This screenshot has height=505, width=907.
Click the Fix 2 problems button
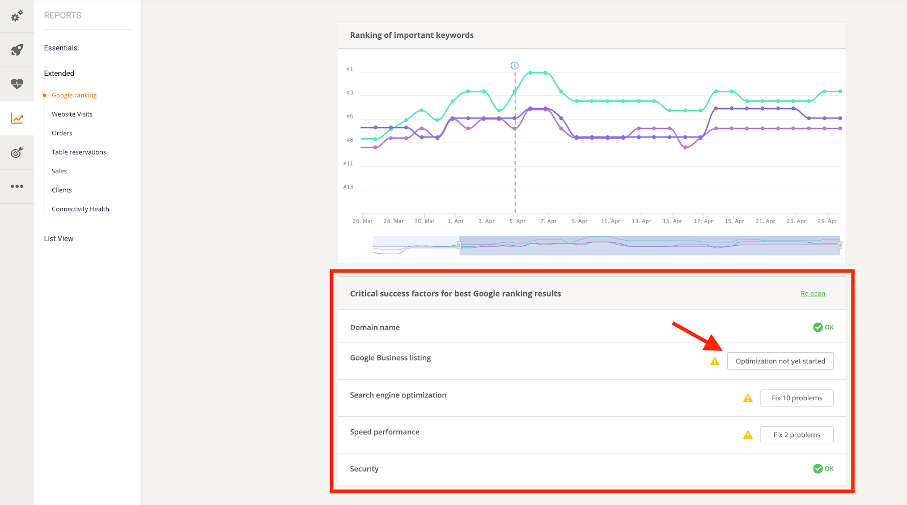coord(796,435)
